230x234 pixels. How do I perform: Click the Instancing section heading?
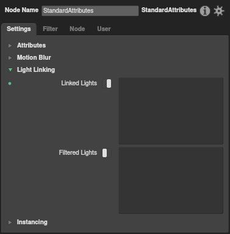pyautogui.click(x=32, y=222)
